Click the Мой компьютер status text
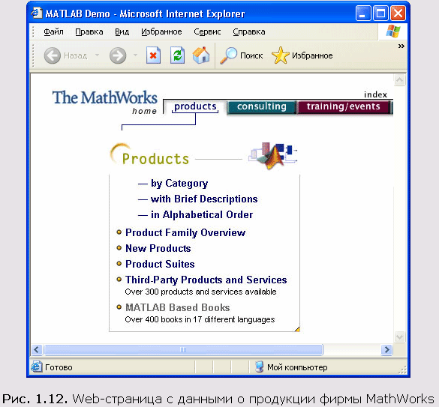This screenshot has width=439, height=407. pos(297,367)
